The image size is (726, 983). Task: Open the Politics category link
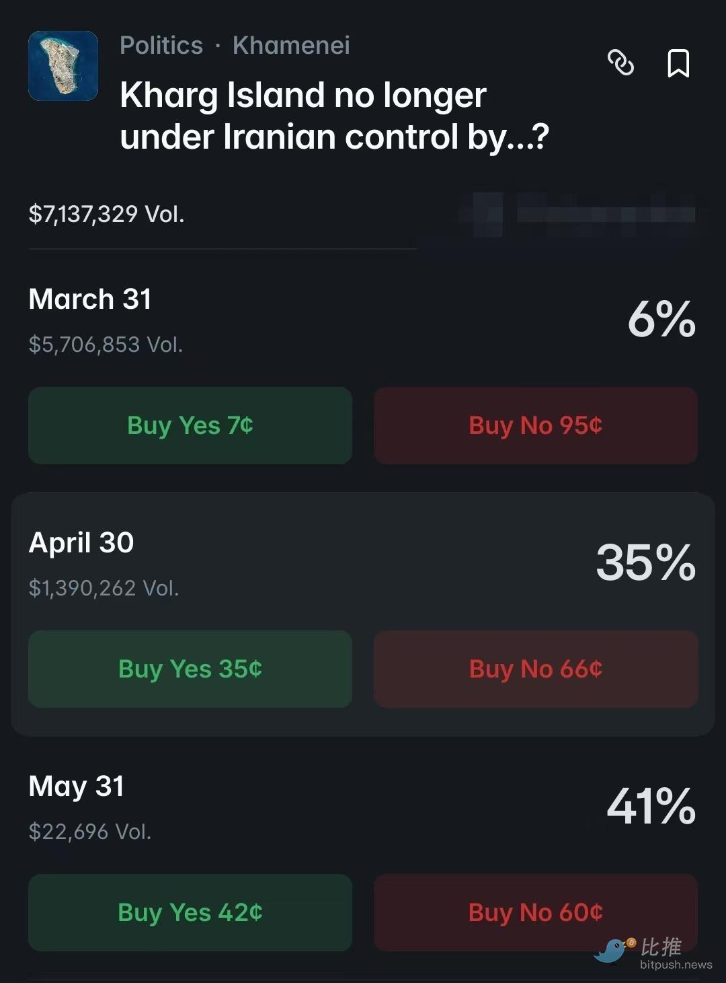[161, 46]
